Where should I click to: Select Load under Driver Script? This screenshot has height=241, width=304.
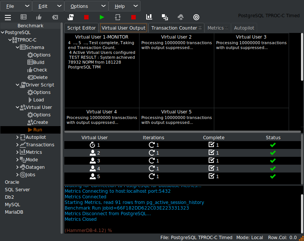pos(36,100)
